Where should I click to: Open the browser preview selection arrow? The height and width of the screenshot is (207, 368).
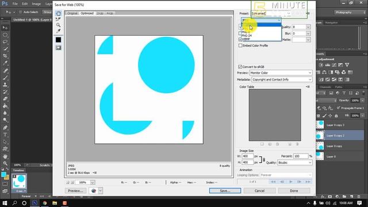click(x=100, y=191)
